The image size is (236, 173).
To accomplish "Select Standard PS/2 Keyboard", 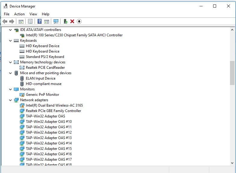I will pos(45,57).
